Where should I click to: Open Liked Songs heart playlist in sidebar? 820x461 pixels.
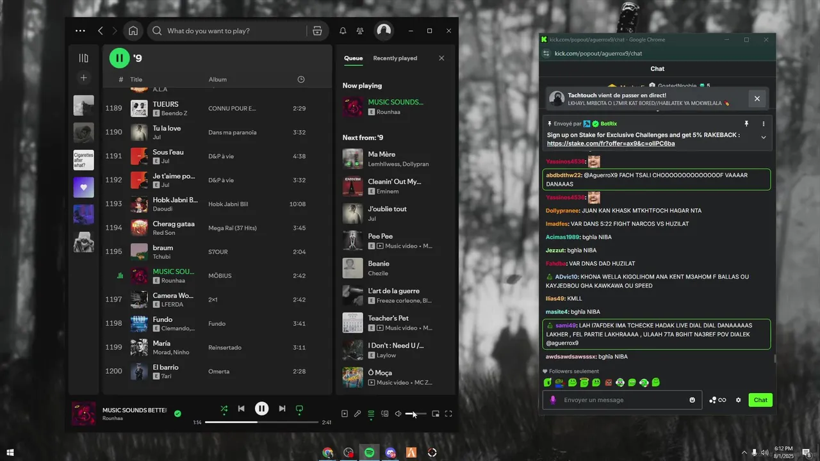[83, 188]
